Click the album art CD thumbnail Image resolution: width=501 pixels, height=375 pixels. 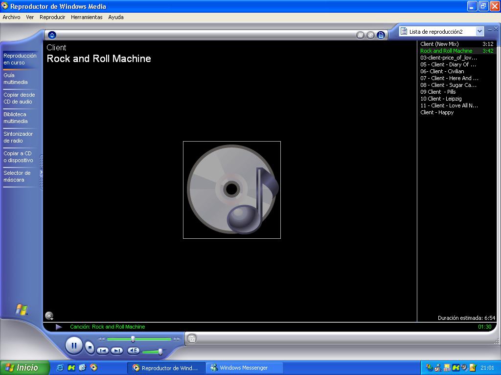pyautogui.click(x=232, y=190)
